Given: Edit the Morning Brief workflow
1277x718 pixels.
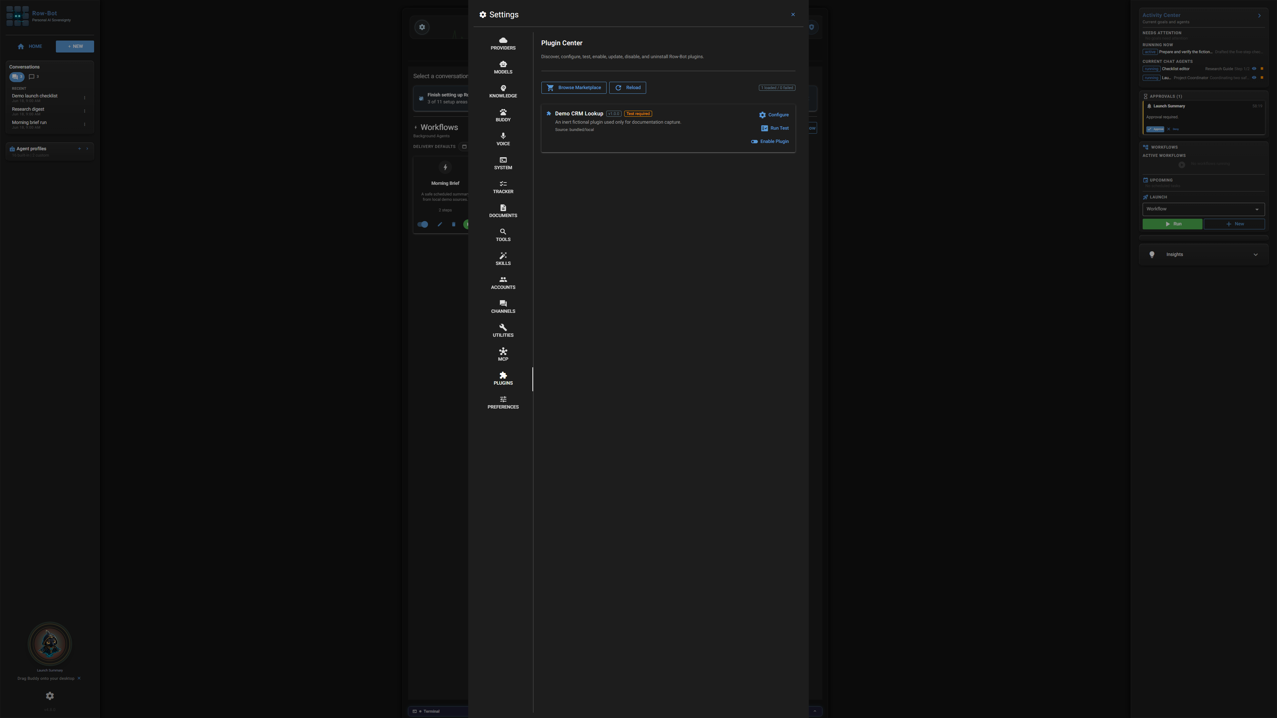Looking at the screenshot, I should pos(440,224).
